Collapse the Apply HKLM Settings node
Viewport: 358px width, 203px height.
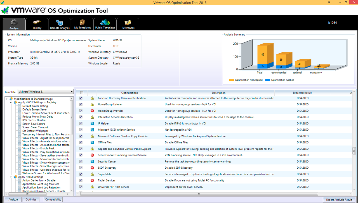(11, 177)
